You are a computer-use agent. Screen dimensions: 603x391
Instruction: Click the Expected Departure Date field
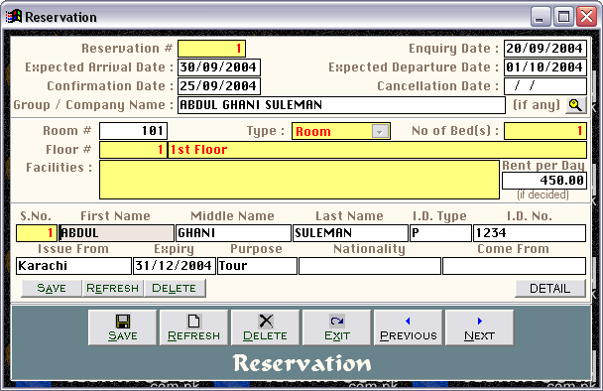[545, 67]
